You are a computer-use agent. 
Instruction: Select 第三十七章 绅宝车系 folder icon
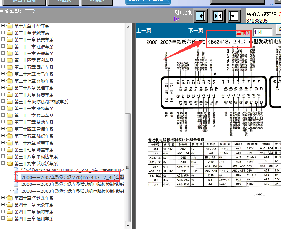[x=10, y=150]
